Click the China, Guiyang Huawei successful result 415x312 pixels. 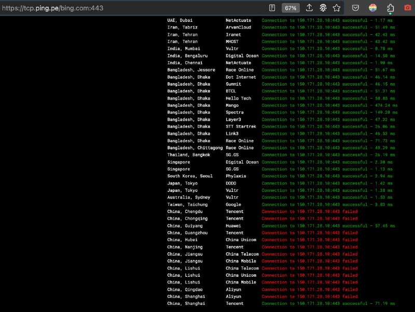(x=328, y=226)
